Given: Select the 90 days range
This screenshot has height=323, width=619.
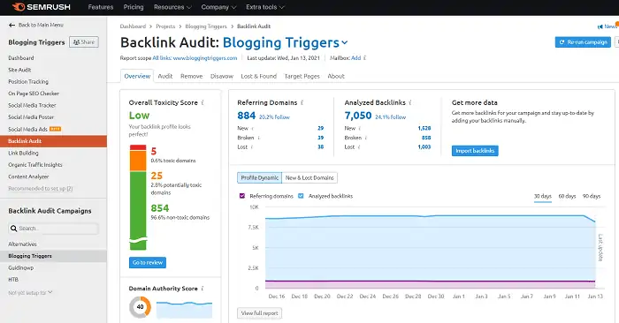Looking at the screenshot, I should pos(592,196).
